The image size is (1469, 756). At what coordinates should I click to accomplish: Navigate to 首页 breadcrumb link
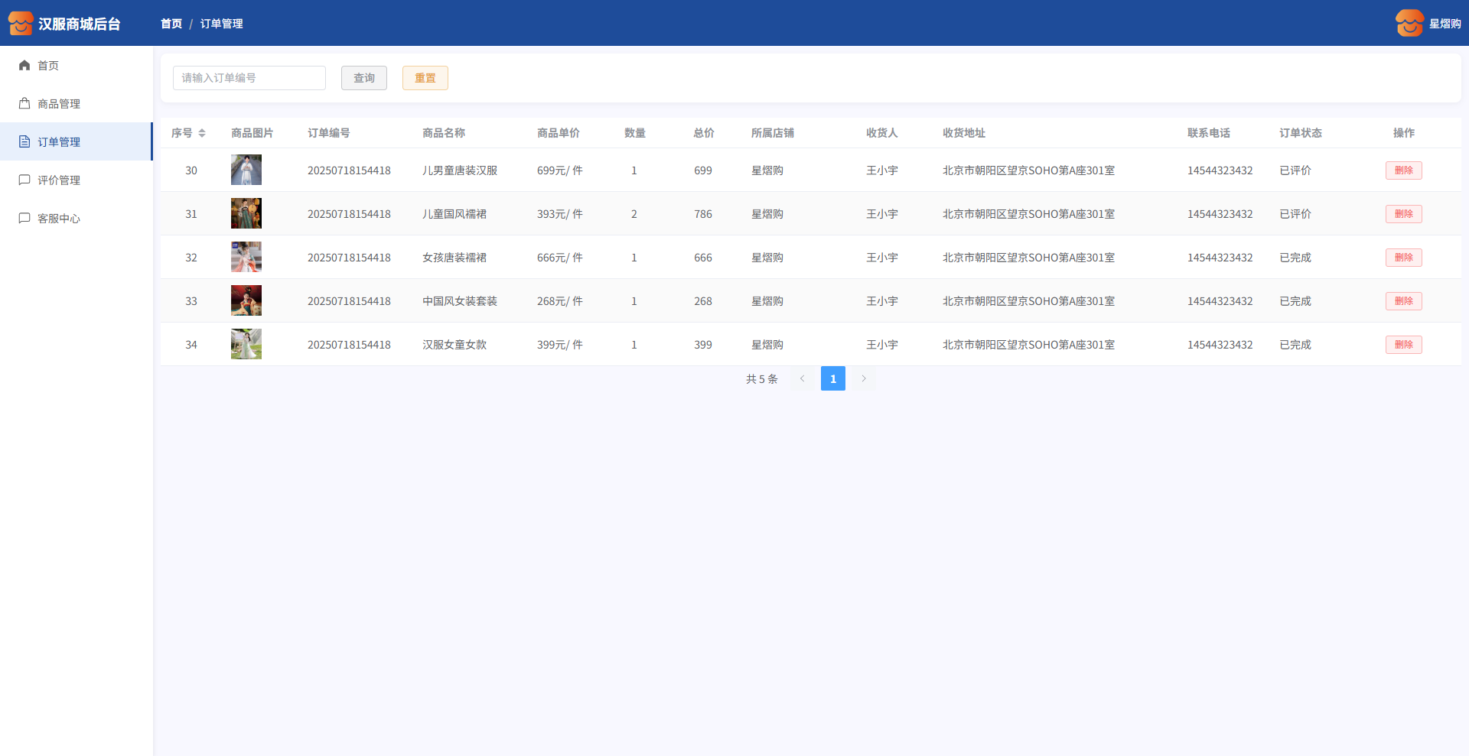171,24
